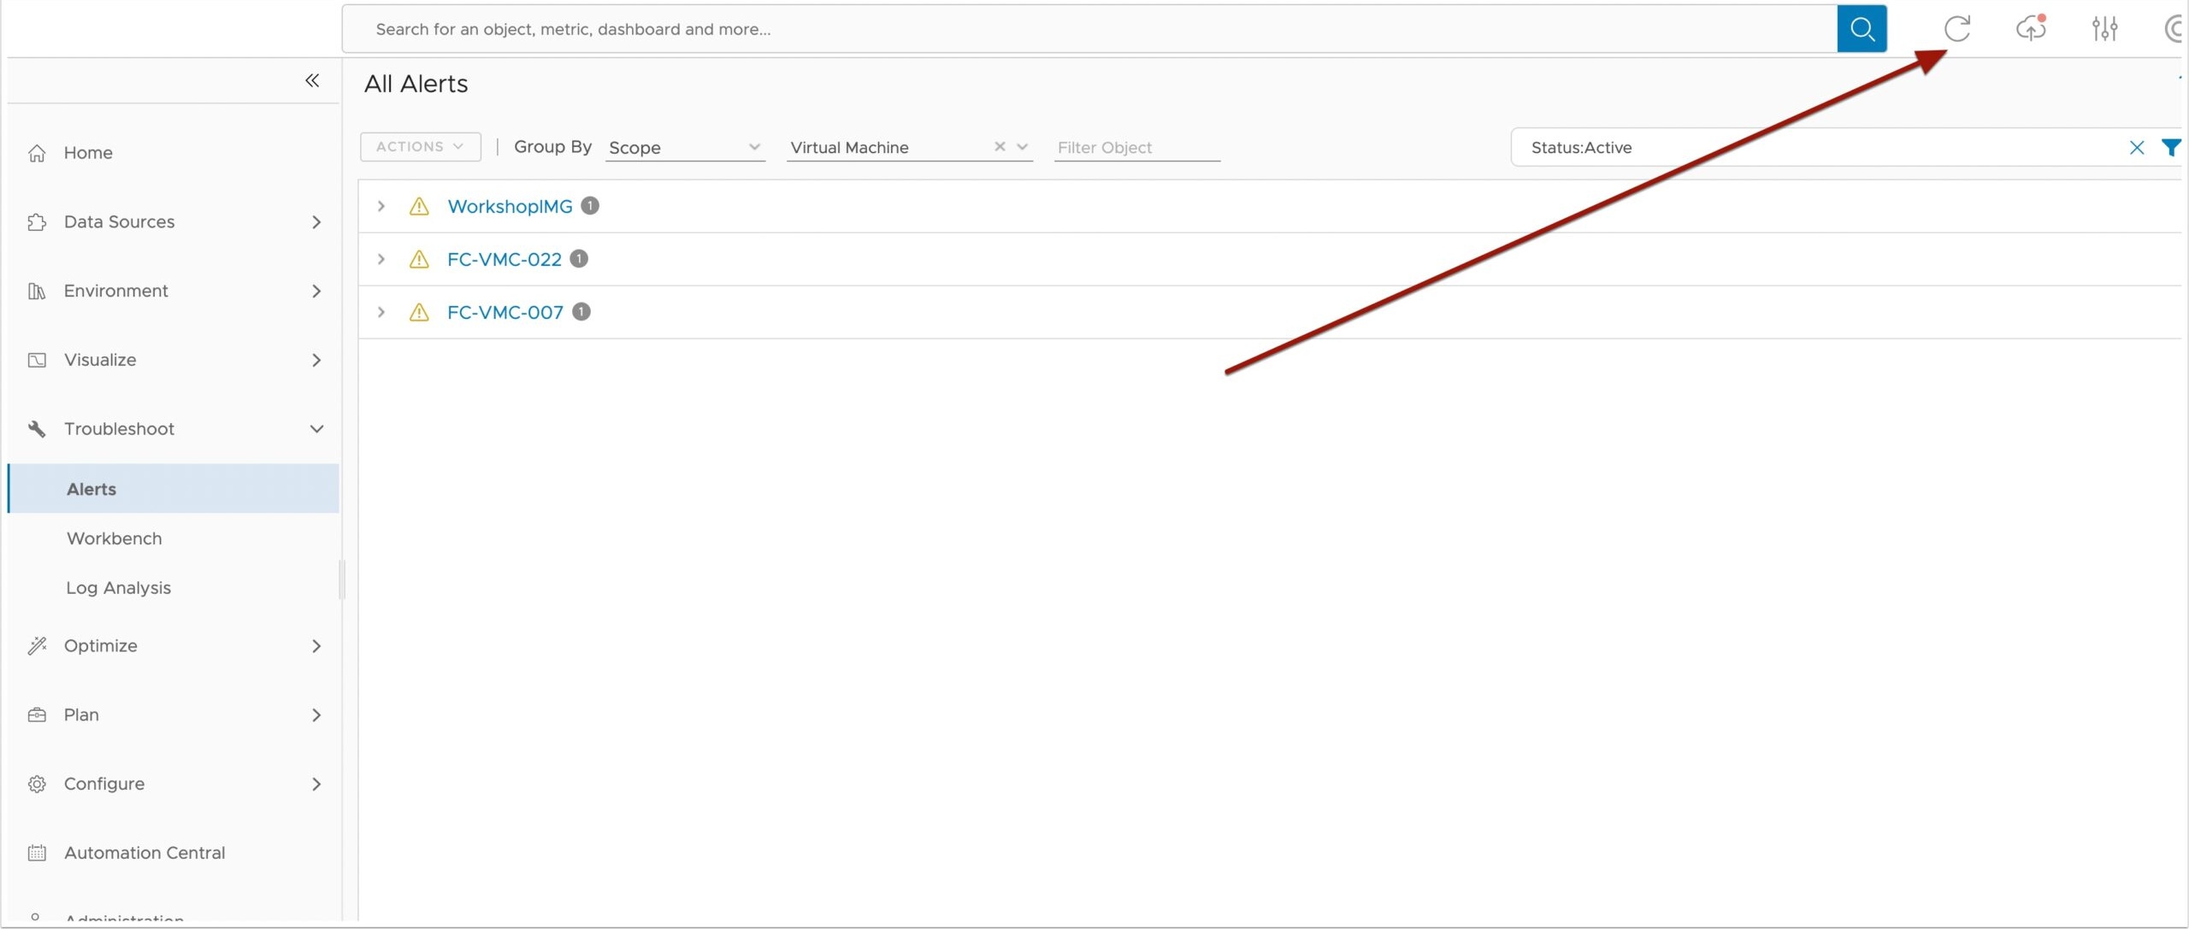This screenshot has height=929, width=2189.
Task: Open the ACTIONS dropdown button
Action: tap(420, 147)
